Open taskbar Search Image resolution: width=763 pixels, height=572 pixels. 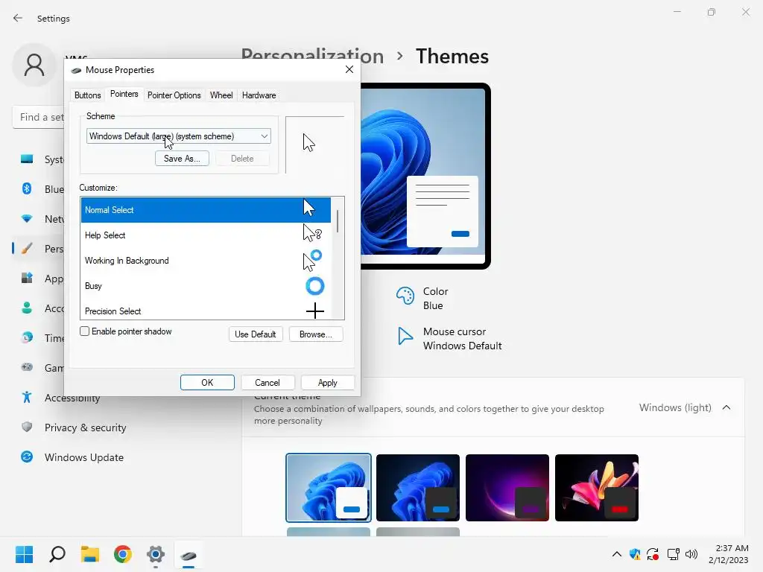57,554
